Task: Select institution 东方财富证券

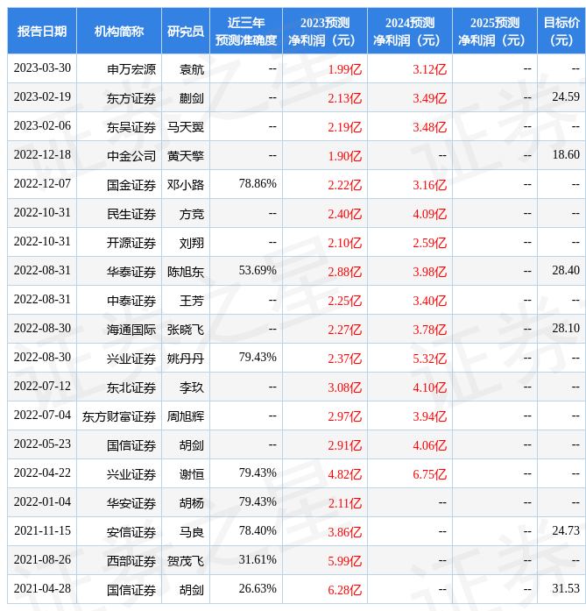Action: (119, 416)
